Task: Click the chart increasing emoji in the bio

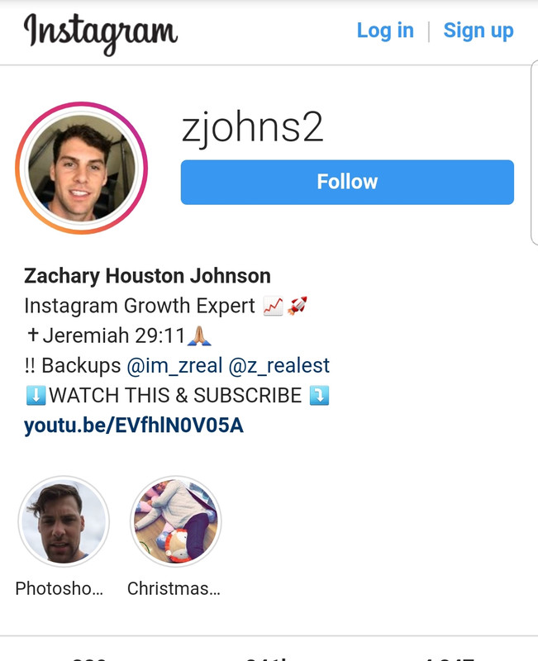Action: 273,306
